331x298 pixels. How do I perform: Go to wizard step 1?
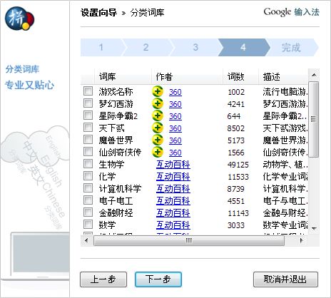(x=101, y=47)
